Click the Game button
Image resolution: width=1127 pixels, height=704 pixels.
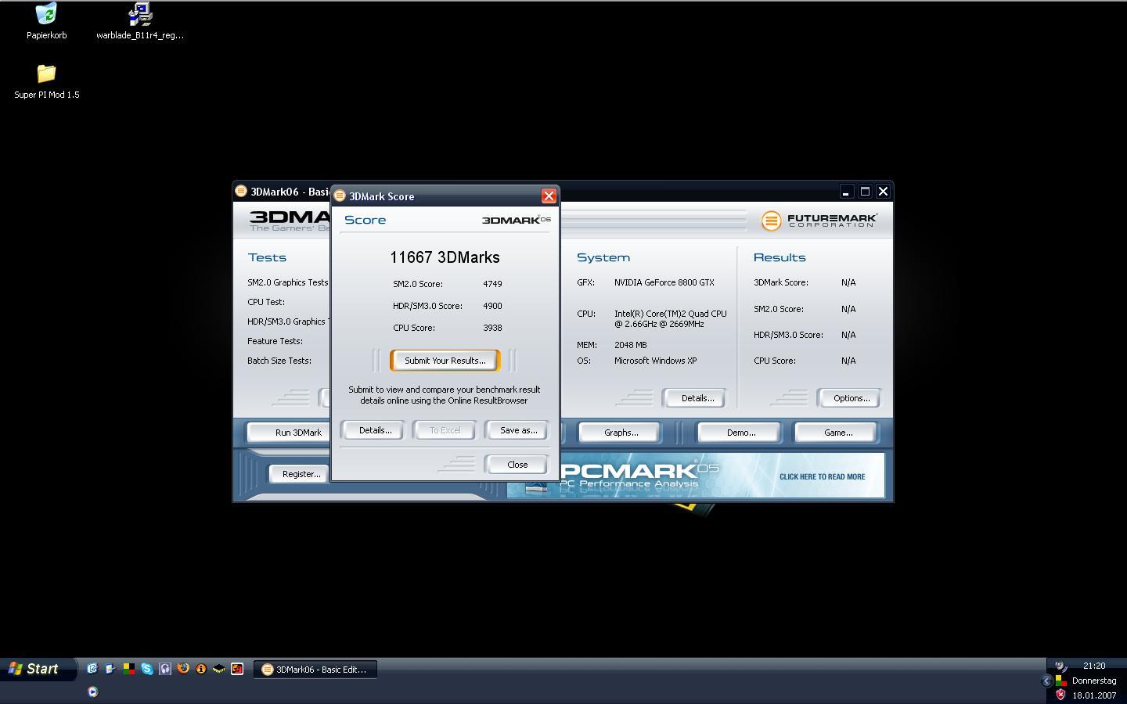pyautogui.click(x=837, y=433)
